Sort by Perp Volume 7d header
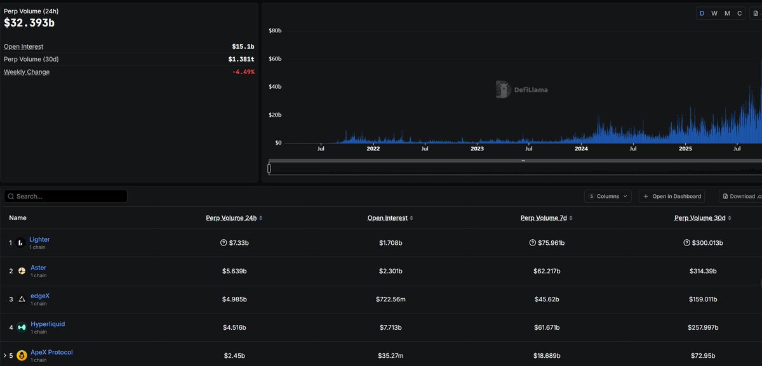The height and width of the screenshot is (366, 762). 544,218
